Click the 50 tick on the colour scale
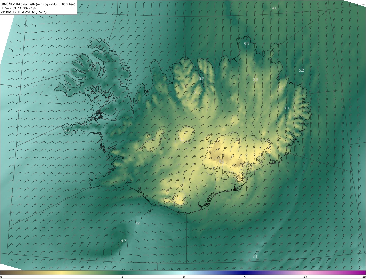The width and height of the screenshot is (366, 279). (364, 277)
